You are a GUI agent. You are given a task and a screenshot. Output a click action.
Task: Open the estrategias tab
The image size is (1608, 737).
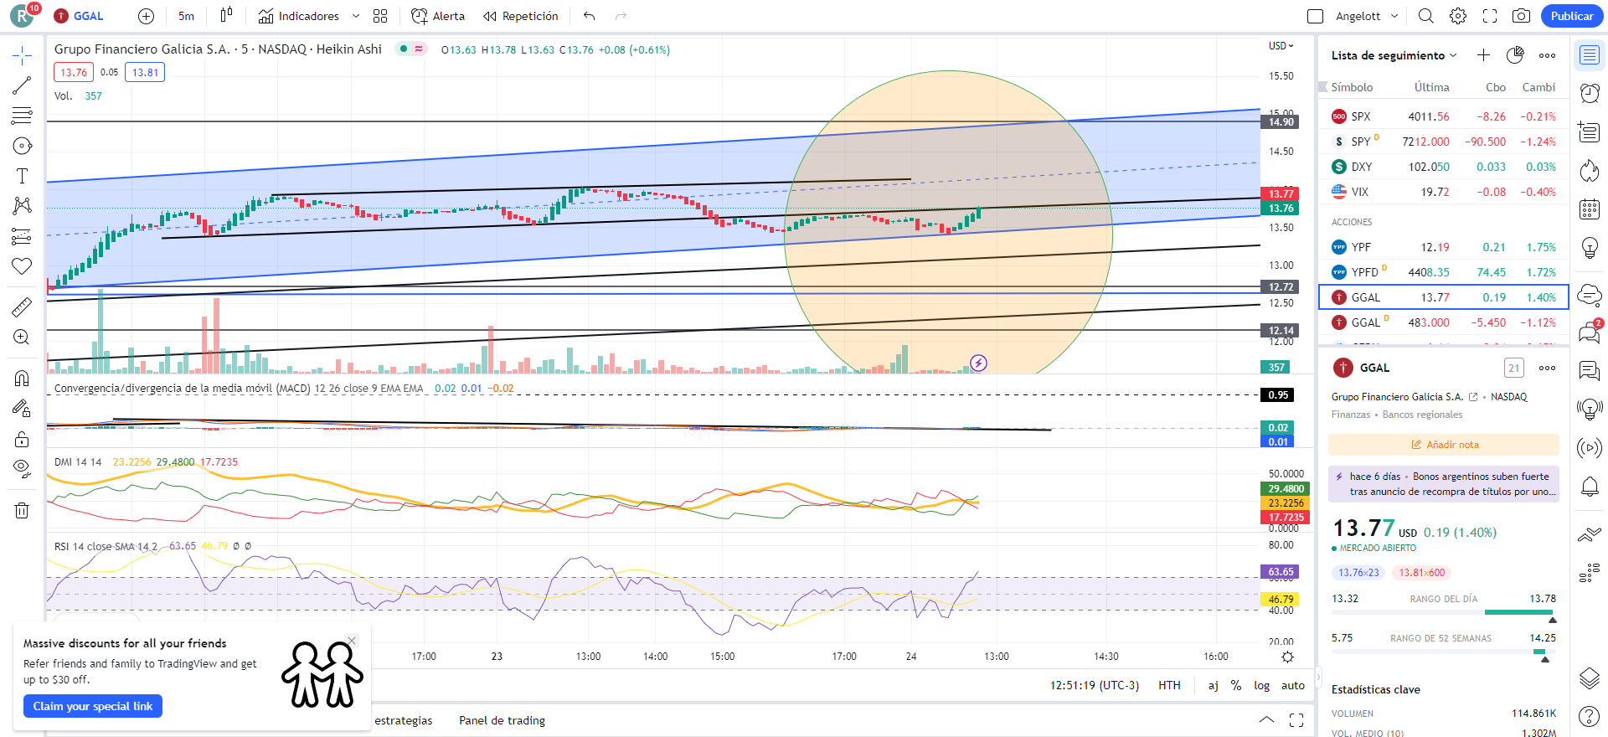[x=403, y=720]
